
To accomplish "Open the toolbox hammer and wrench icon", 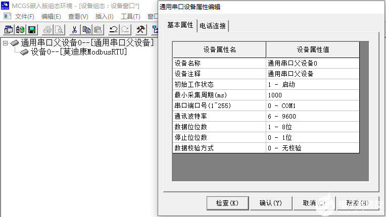I will point(140,30).
